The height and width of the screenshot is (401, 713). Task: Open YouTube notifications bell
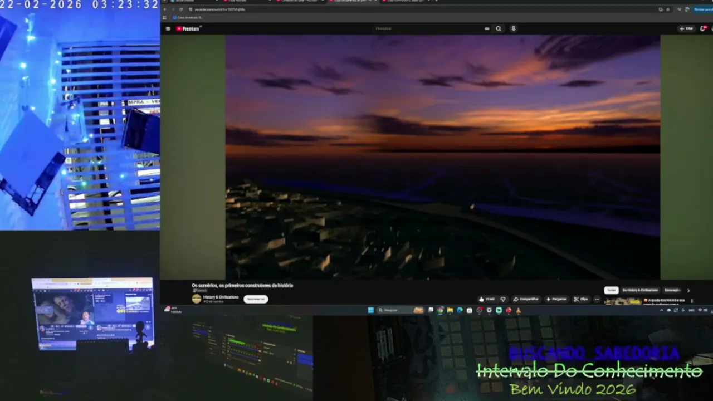tap(703, 28)
